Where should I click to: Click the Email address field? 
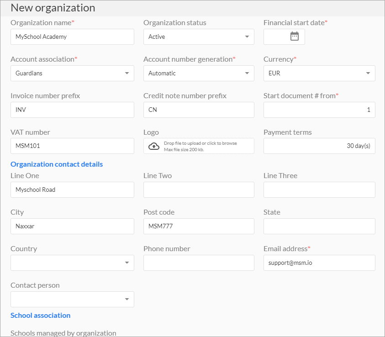pos(319,263)
